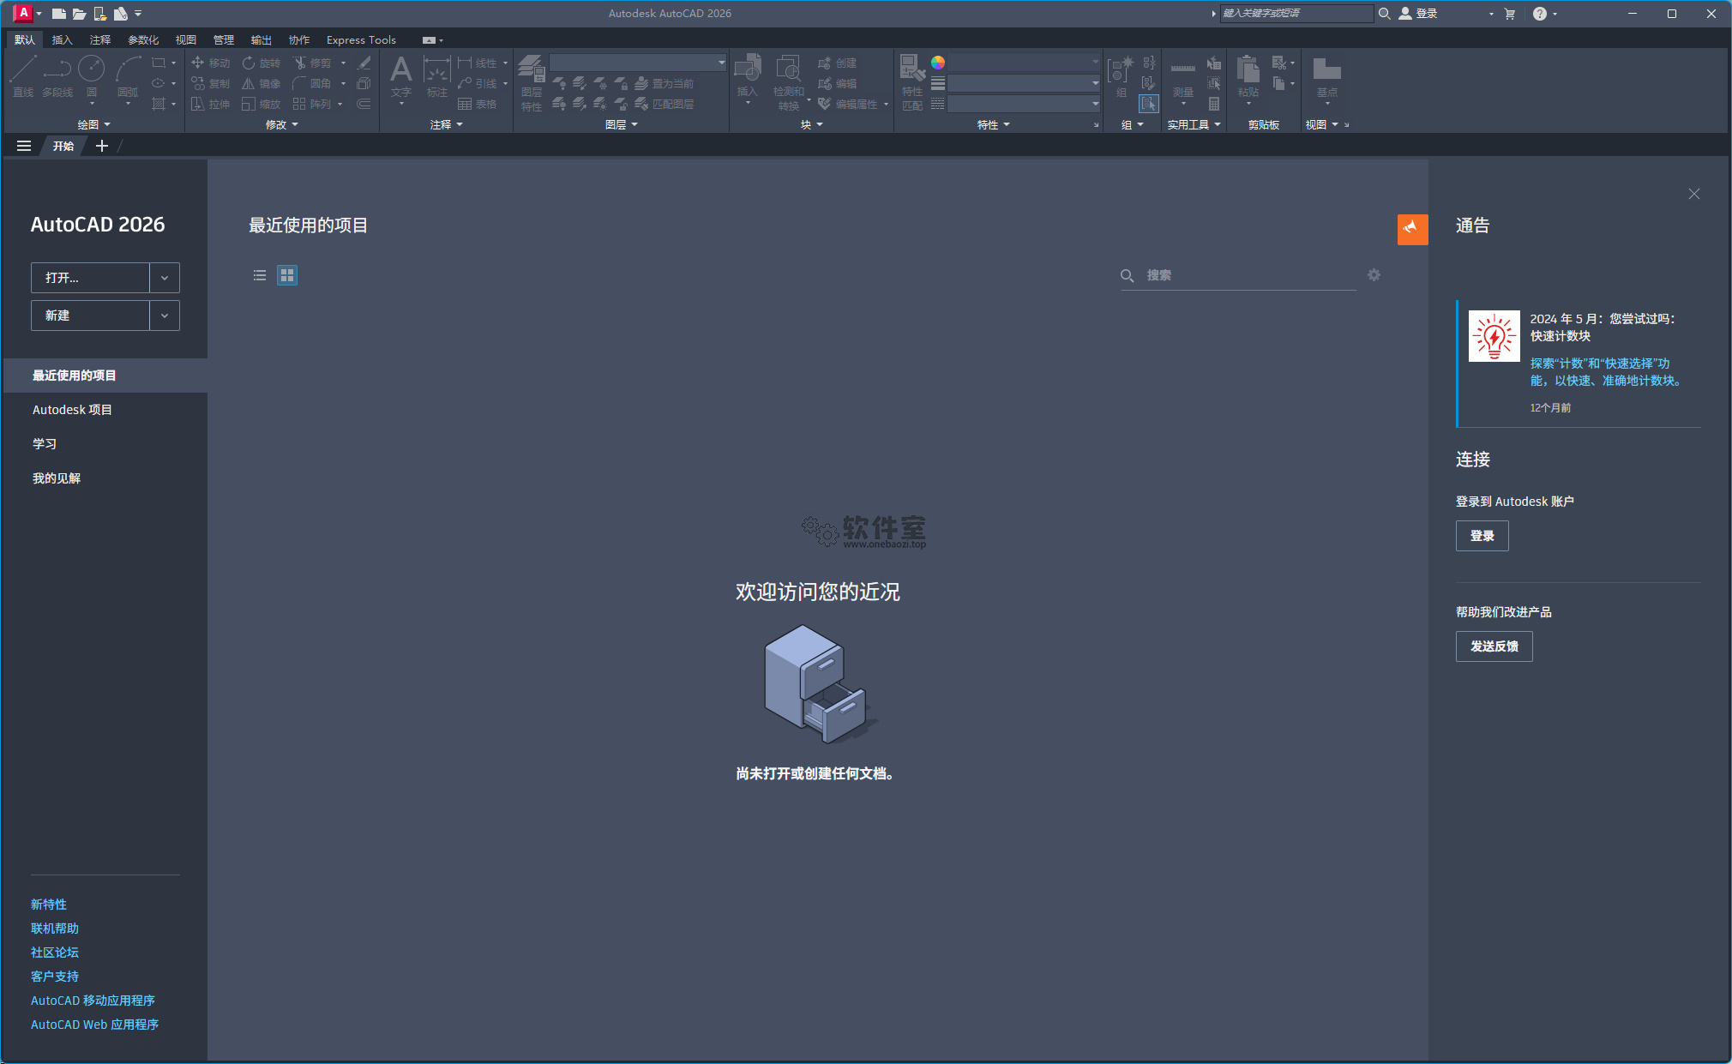Screen dimensions: 1732x1064
Task: Expand the 图层 (Layers) panel
Action: coord(622,125)
